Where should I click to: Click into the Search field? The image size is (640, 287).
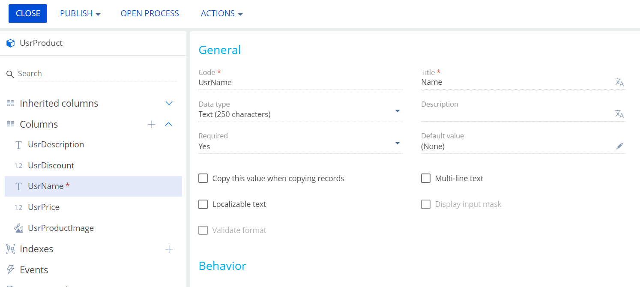pos(97,74)
